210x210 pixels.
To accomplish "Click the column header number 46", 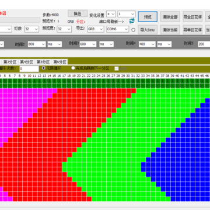I will (207, 76).
